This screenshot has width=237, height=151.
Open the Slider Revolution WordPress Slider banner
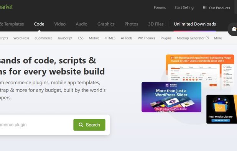(x=171, y=97)
